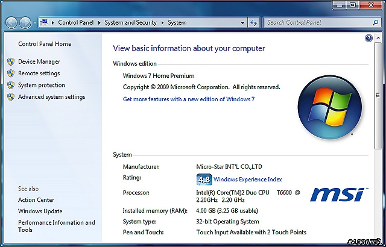Open address bar history dropdown
Image resolution: width=386 pixels, height=247 pixels.
(242, 23)
